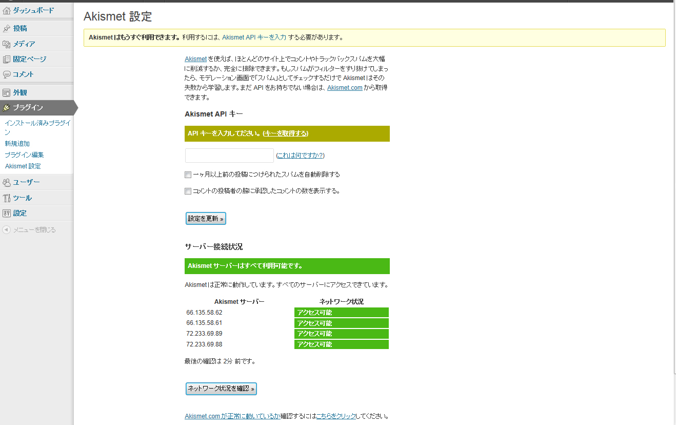
Task: Click the speech bubble icon beside コメント
Action: 7,74
